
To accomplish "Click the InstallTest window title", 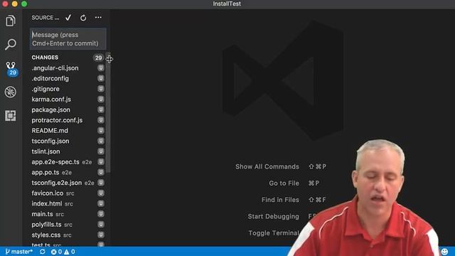I will coord(227,4).
